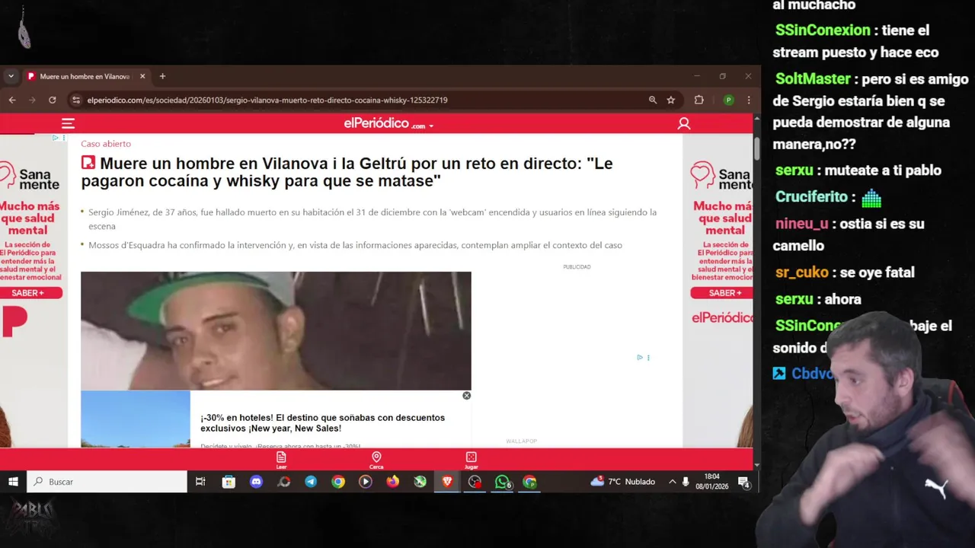Open the user account icon on elPeriódico
The image size is (975, 548).
684,123
